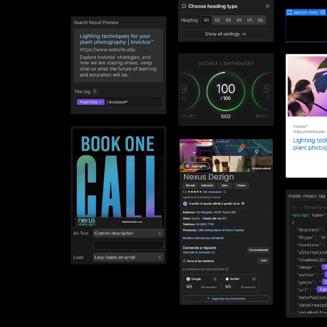Select the H1 heading type
This screenshot has height=327, width=327.
[206, 20]
